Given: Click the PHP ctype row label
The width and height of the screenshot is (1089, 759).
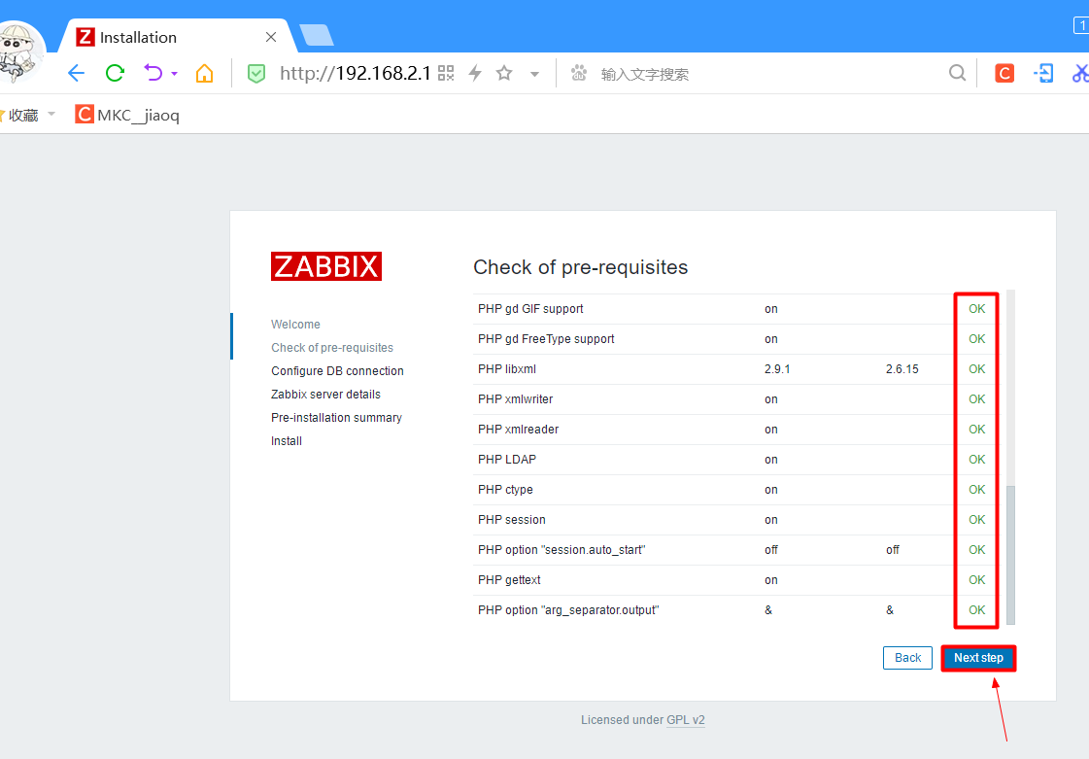Looking at the screenshot, I should click(x=505, y=490).
